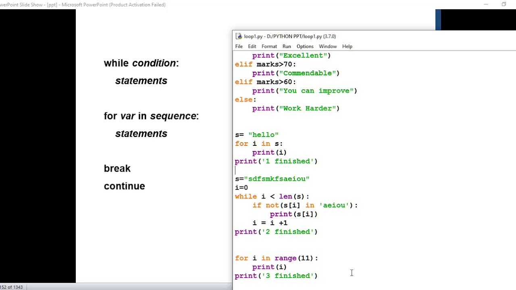Click the line elif marks>60:
516x290 pixels.
[265, 82]
